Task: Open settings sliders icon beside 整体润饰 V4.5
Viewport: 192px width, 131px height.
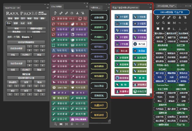Action: click(85, 19)
